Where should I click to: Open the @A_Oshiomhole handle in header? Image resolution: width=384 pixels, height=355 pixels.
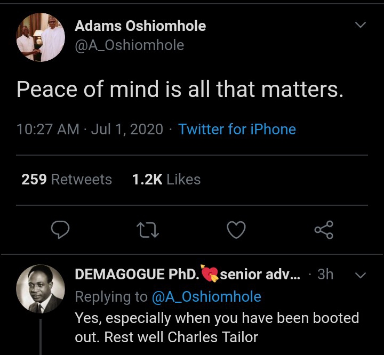click(129, 45)
